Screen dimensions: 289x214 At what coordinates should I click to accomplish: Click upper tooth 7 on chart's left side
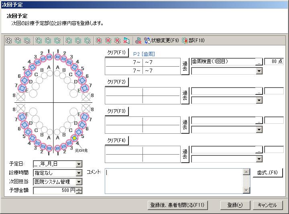coord(22,88)
